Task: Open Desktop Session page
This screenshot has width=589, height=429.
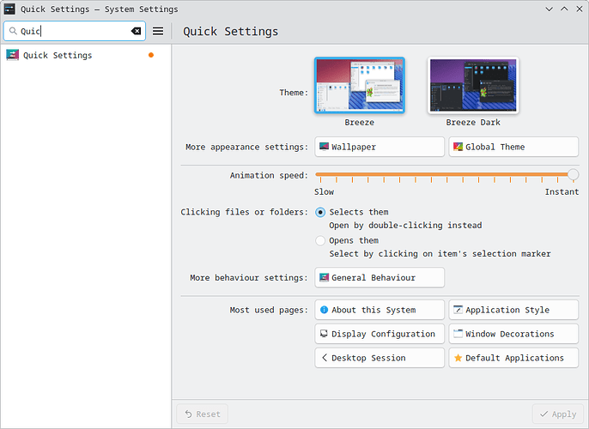Action: coord(380,358)
